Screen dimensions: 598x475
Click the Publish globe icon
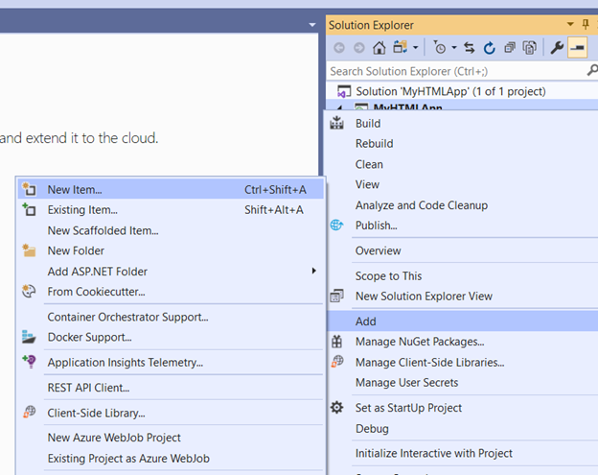point(336,225)
